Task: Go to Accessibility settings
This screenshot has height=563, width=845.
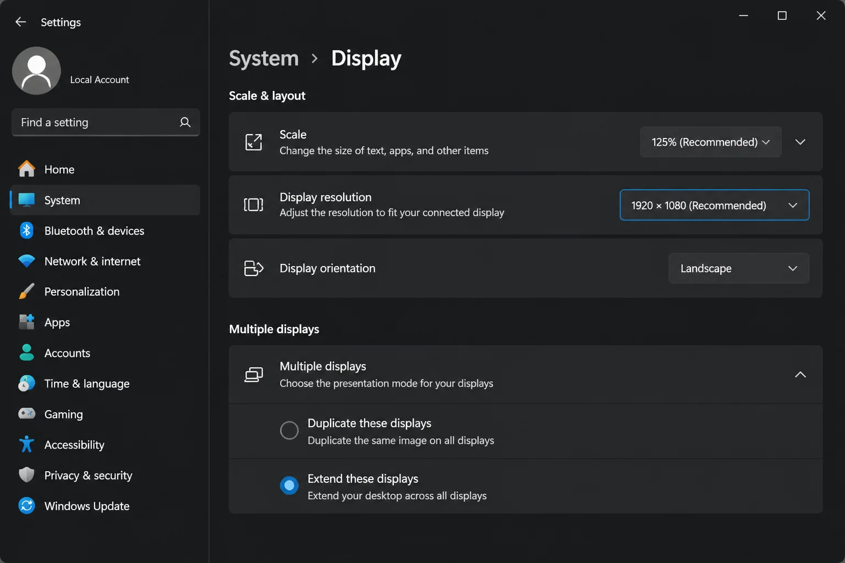Action: pos(106,445)
